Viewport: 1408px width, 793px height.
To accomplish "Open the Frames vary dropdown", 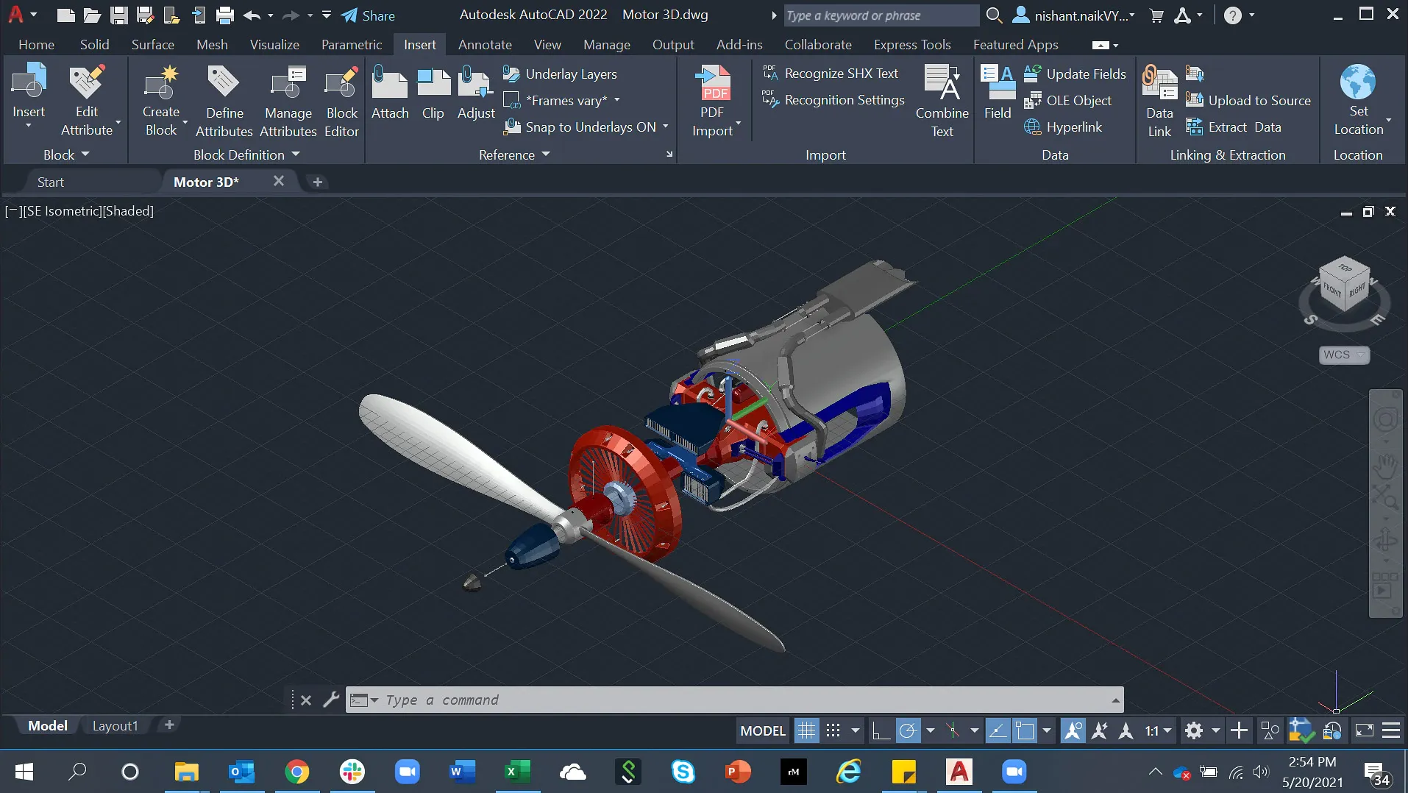I will [616, 100].
